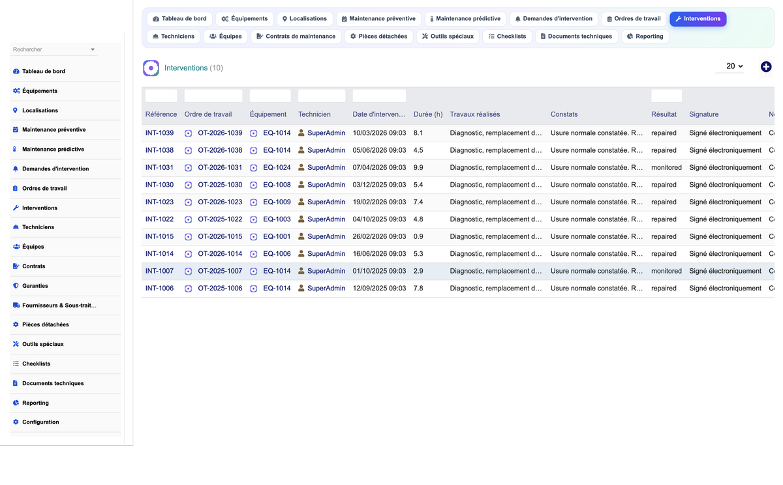
Task: Click the Interventions module logo icon
Action: click(x=151, y=68)
